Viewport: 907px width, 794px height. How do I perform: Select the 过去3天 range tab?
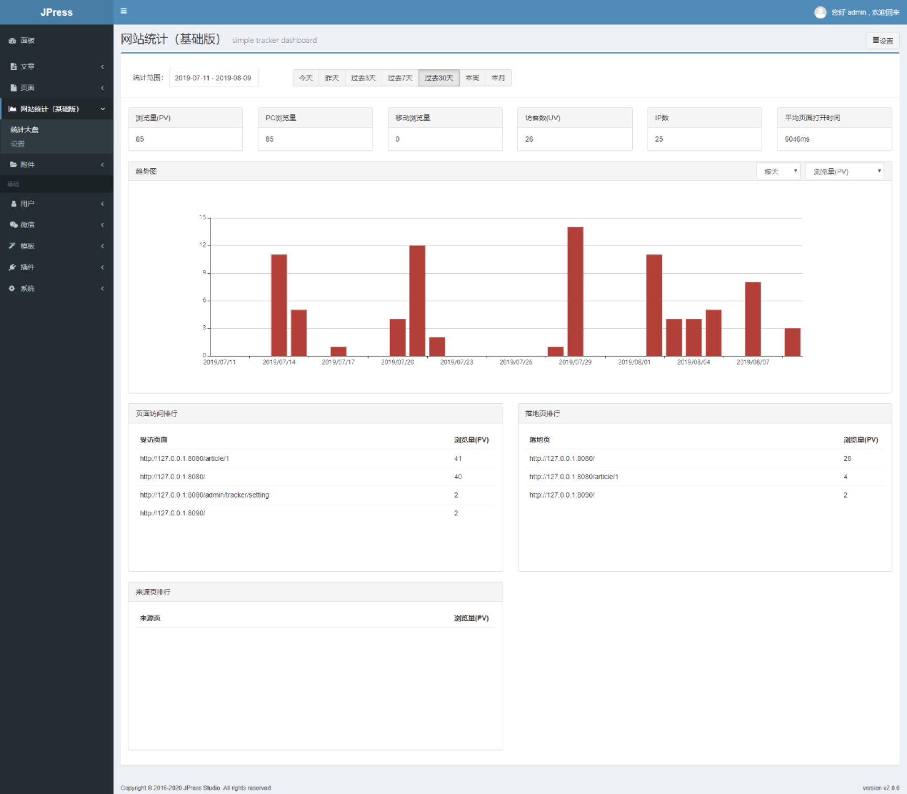click(363, 78)
